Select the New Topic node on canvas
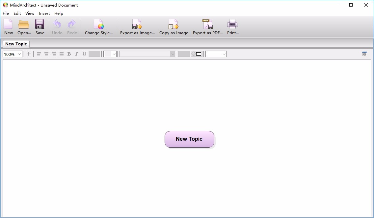 [189, 139]
